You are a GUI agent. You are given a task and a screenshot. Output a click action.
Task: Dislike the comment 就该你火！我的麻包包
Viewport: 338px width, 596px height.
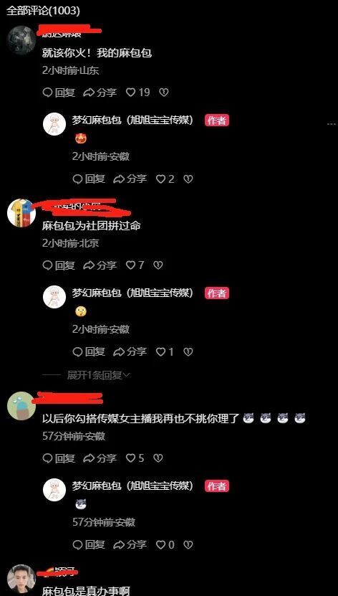(163, 93)
